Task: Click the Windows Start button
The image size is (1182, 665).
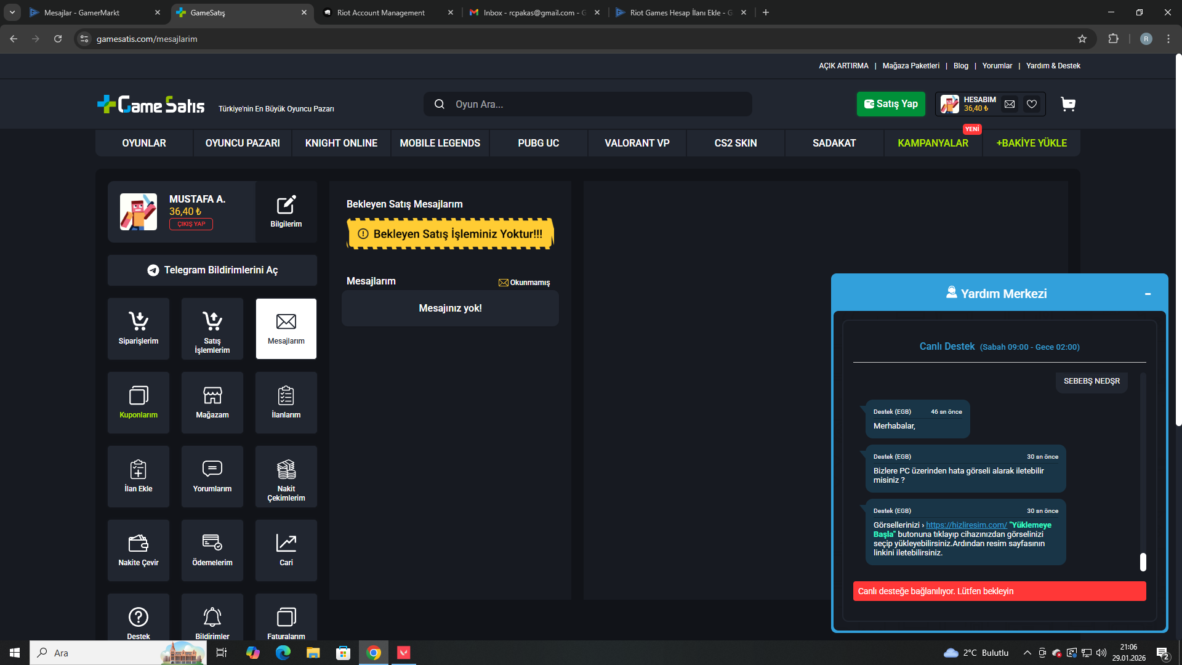Action: click(x=15, y=653)
